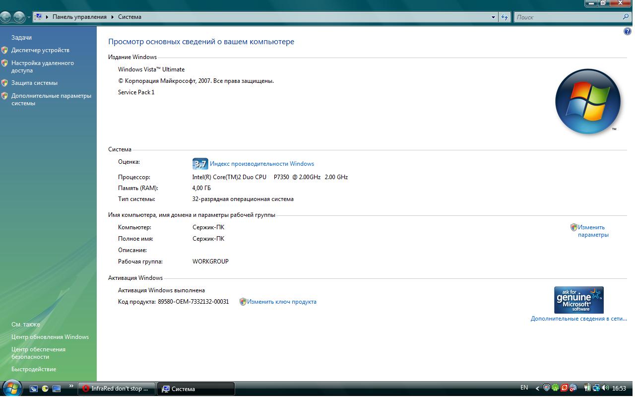This screenshot has height=397, width=635.
Task: Open 'Индекс производительности Windows' link
Action: tap(262, 164)
